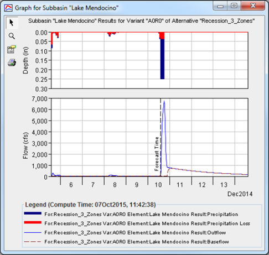This screenshot has width=269, height=255.
Task: Select the blue Outflow legend line
Action: click(33, 232)
